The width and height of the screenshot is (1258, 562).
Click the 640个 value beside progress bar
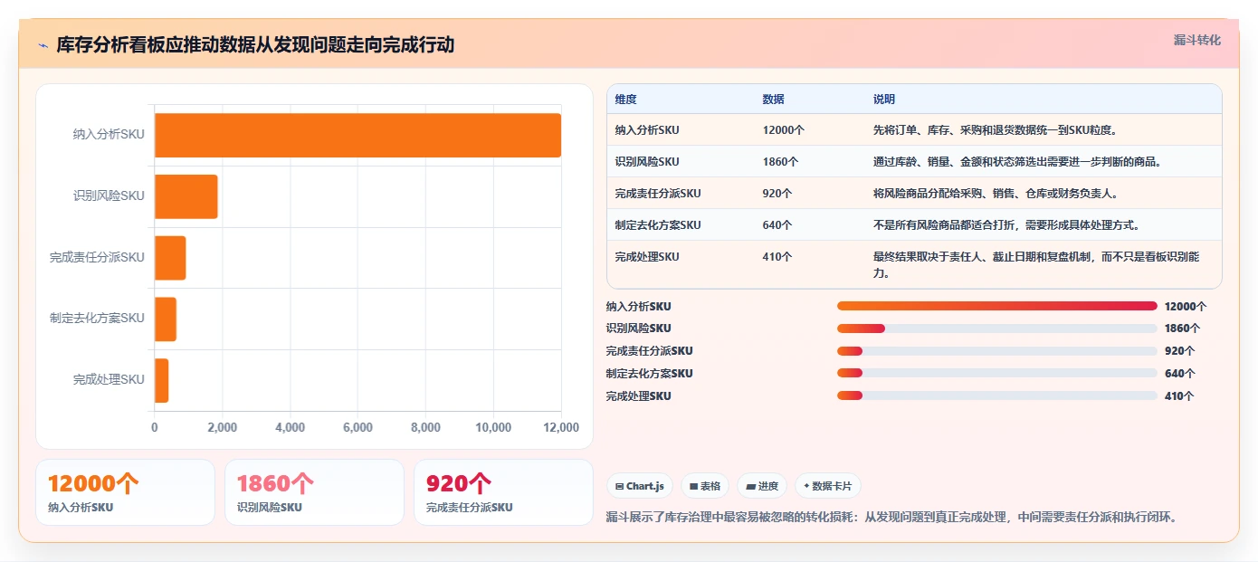(x=1179, y=374)
